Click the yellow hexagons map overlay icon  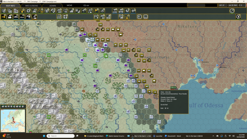(x=22, y=11)
